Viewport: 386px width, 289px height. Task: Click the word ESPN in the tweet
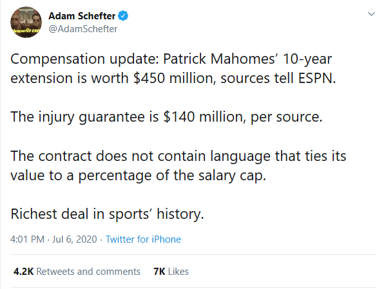tap(317, 79)
